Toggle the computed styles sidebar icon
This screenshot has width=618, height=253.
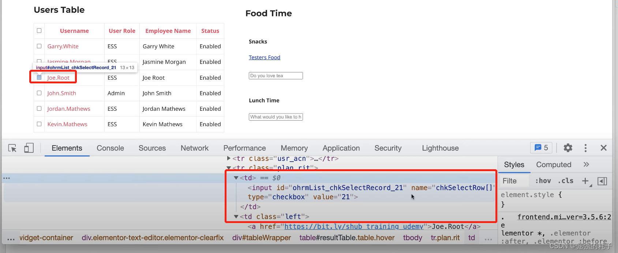(x=602, y=181)
